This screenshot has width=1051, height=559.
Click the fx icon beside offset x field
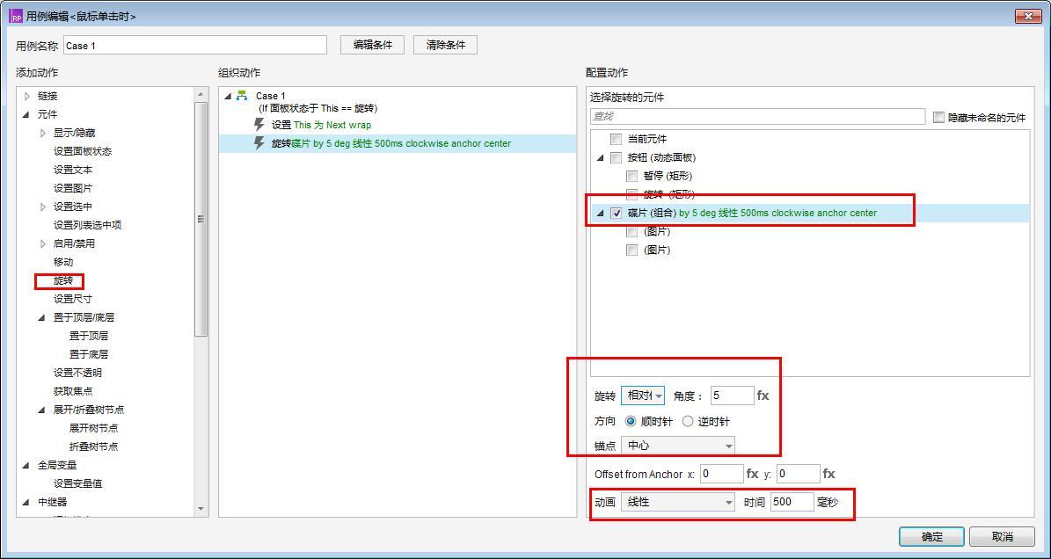click(753, 474)
